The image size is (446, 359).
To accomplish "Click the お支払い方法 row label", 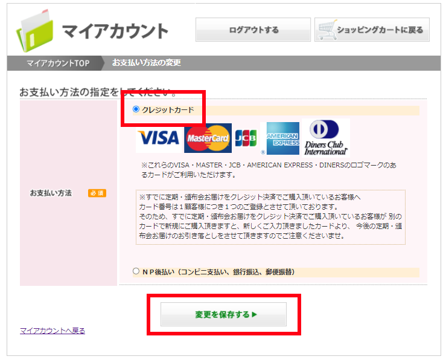I will 51,193.
